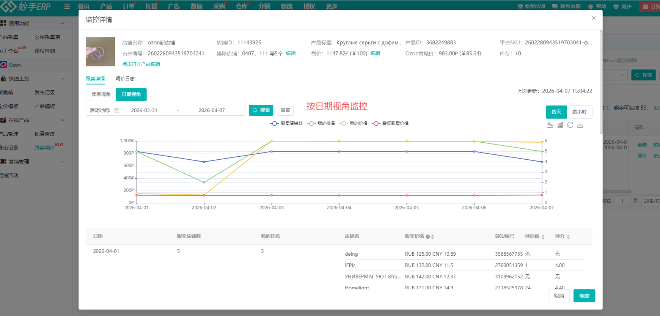Sort by 跟卖价格 column arrows
Screen dimensions: 660x316
click(432, 237)
